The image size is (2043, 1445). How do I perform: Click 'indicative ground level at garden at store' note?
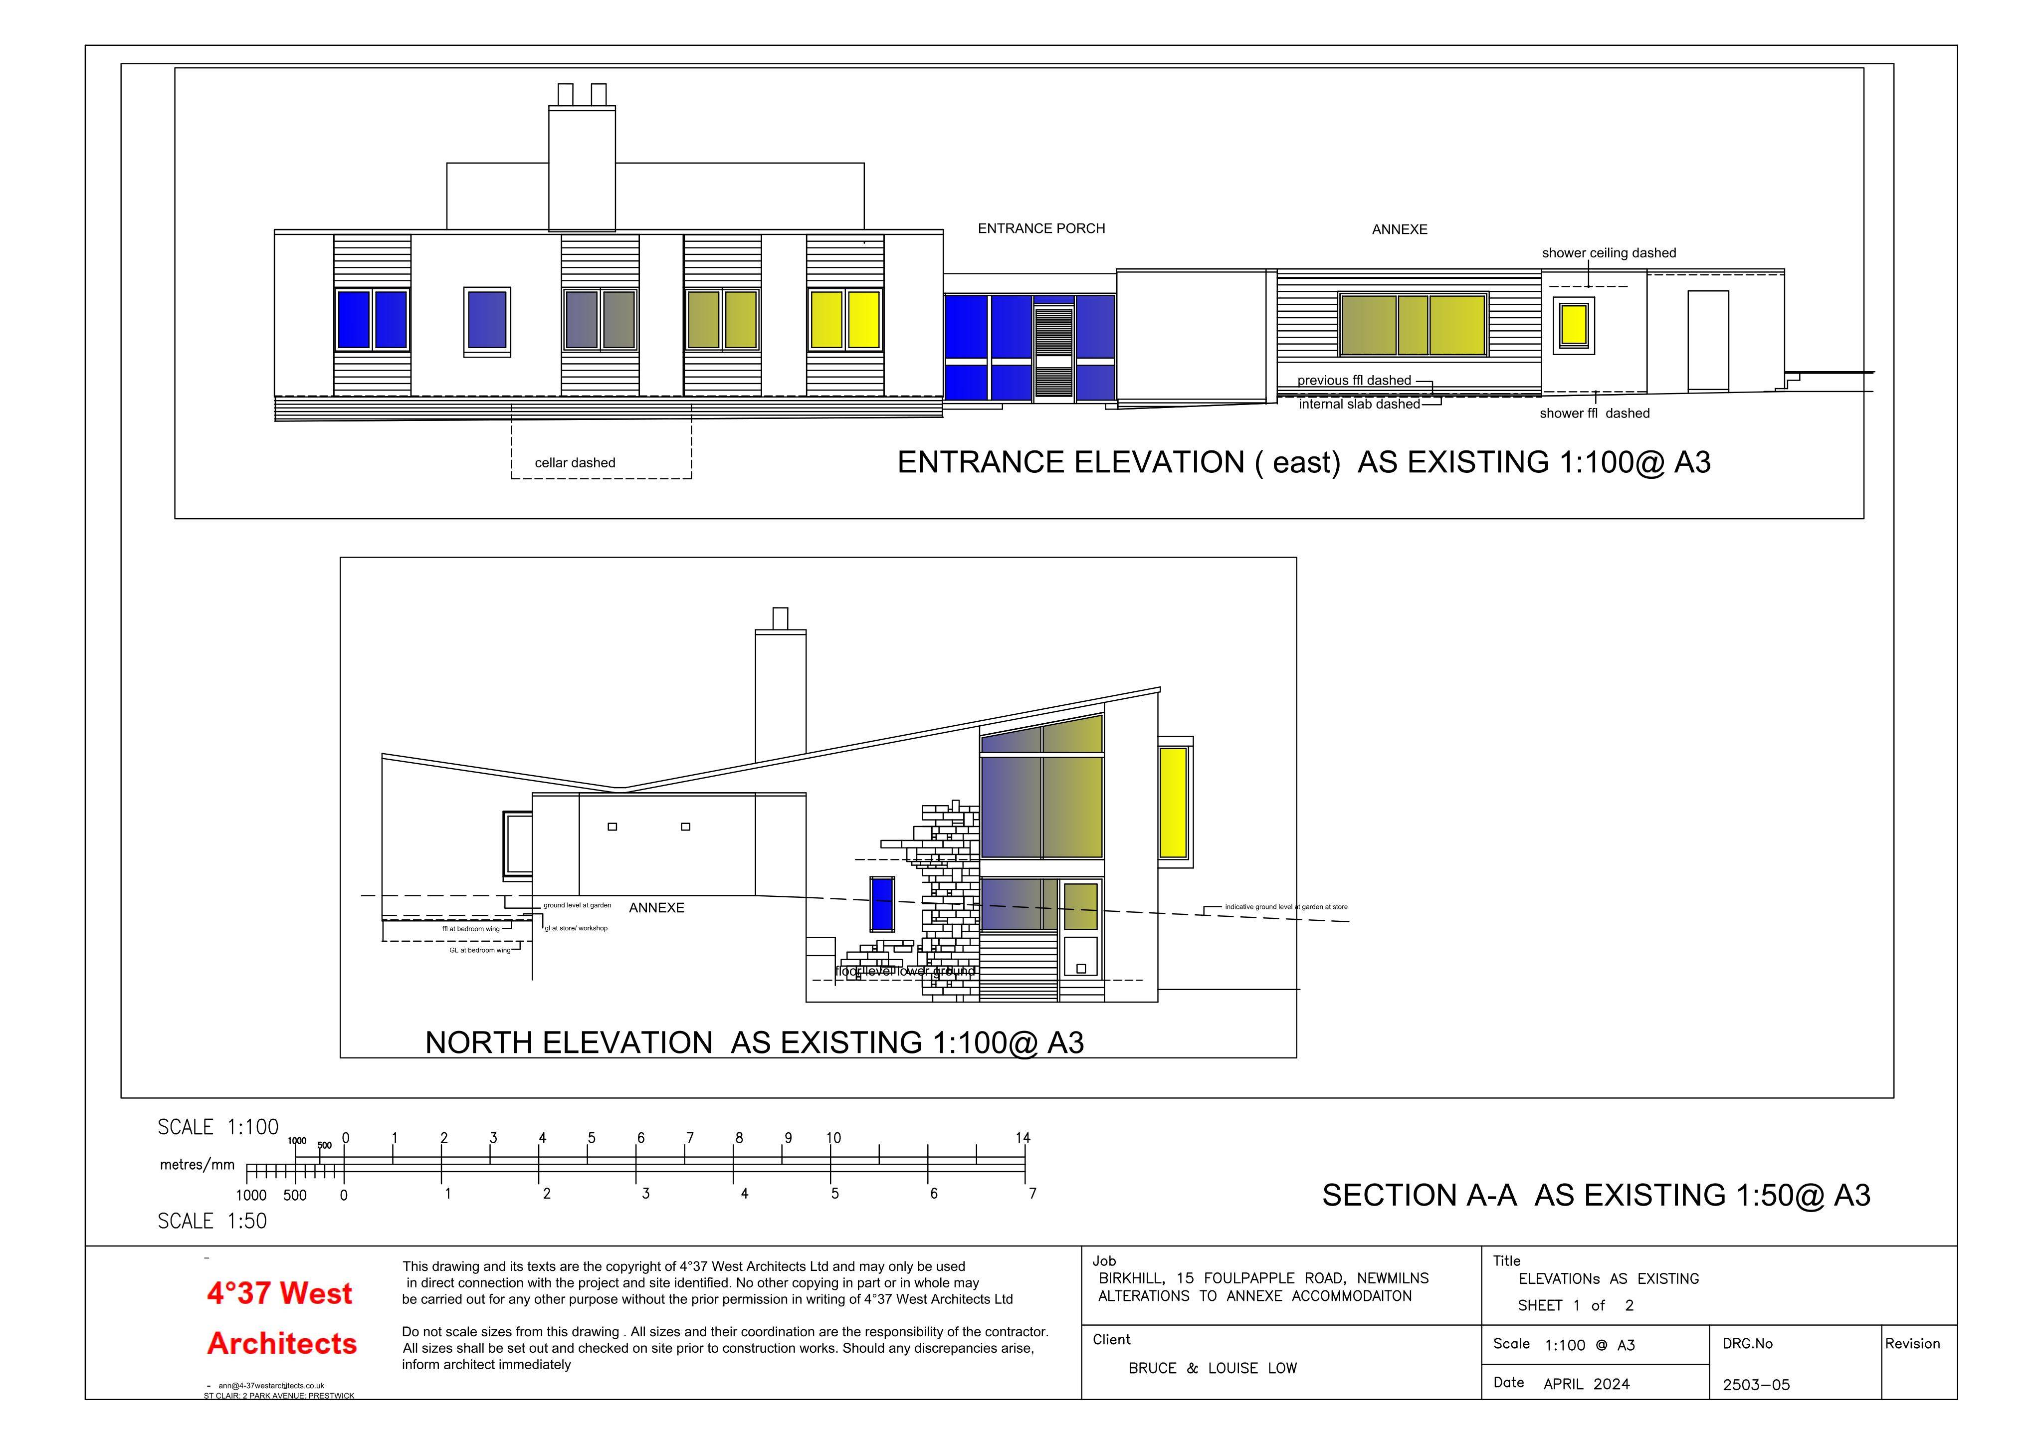pos(1286,907)
